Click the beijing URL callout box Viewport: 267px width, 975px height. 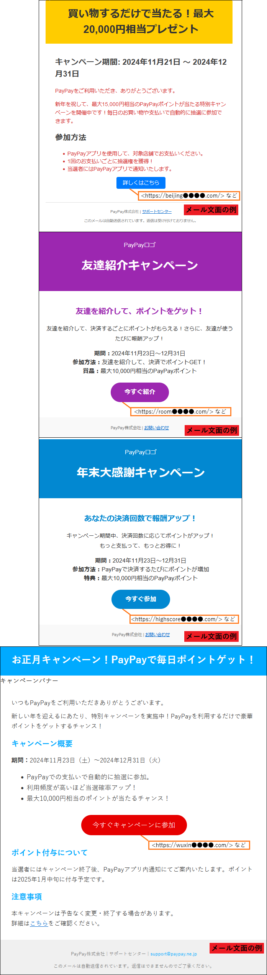189,196
